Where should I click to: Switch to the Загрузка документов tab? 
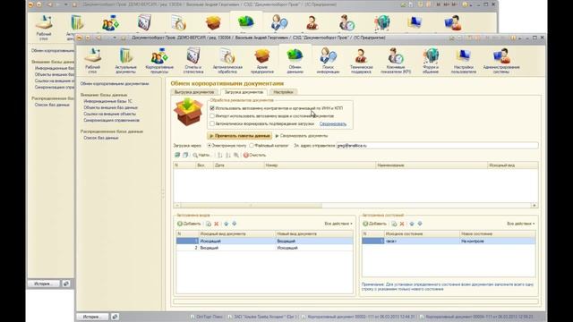pos(244,92)
